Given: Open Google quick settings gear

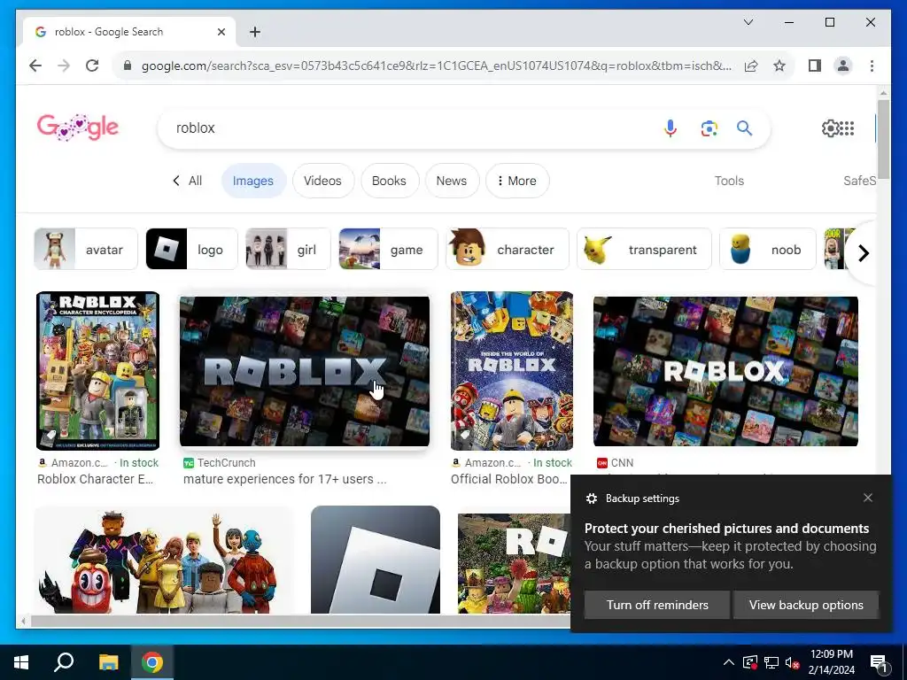Looking at the screenshot, I should click(830, 127).
